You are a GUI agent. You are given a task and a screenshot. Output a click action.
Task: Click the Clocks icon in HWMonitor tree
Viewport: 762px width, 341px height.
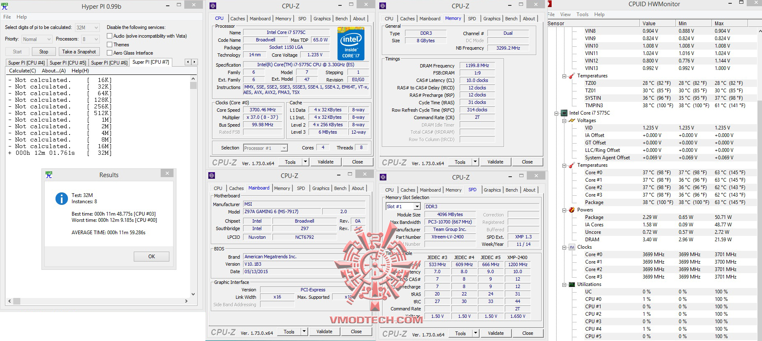(x=571, y=247)
